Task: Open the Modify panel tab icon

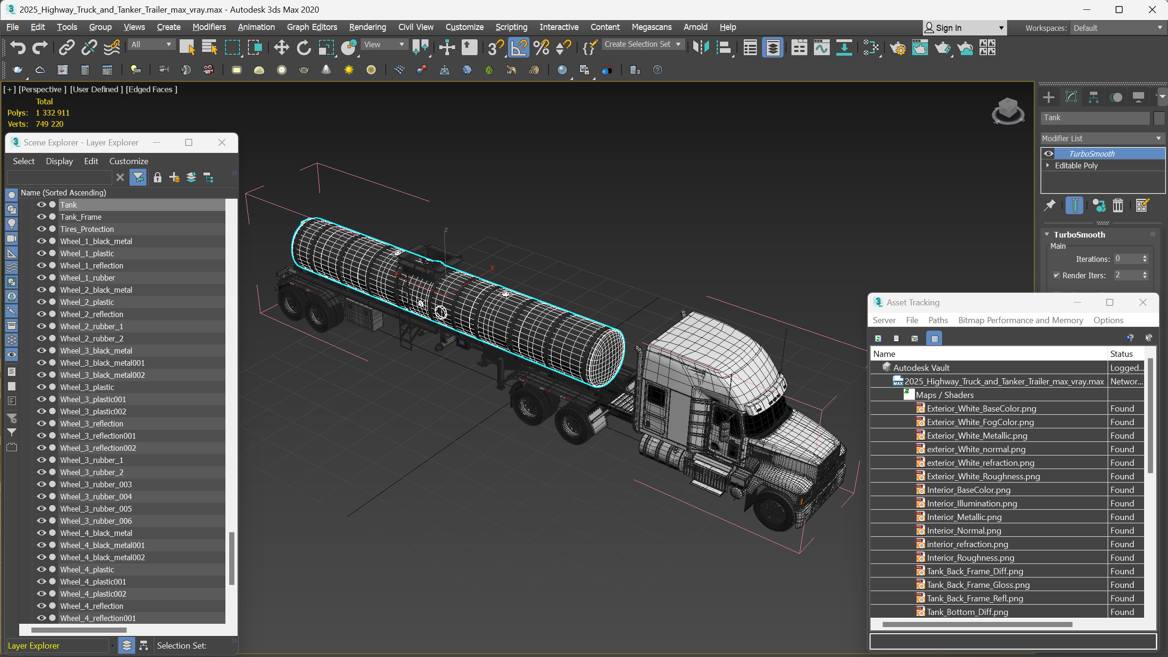Action: tap(1071, 97)
